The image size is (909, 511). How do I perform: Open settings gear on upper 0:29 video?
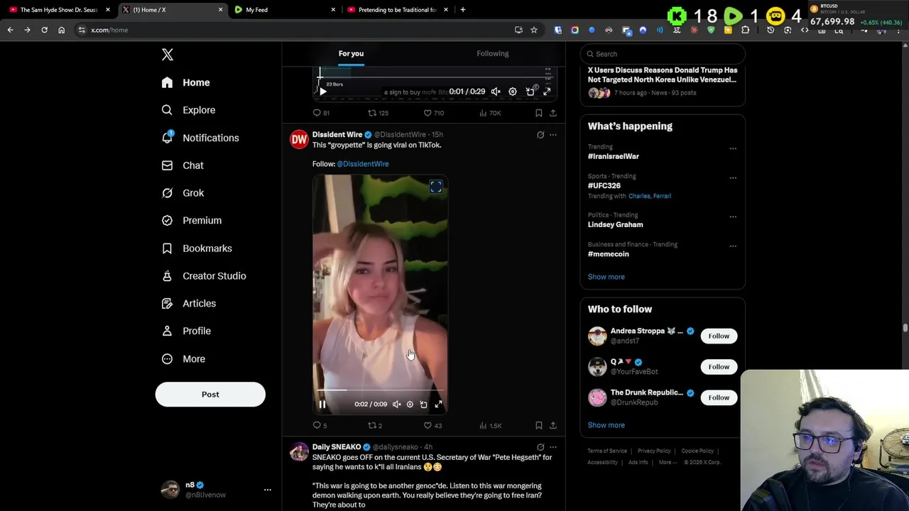(x=513, y=92)
